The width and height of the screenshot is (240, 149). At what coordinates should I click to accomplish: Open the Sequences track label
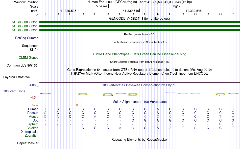coord(30,46)
